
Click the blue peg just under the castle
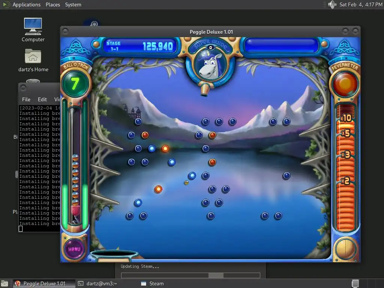pos(138,121)
